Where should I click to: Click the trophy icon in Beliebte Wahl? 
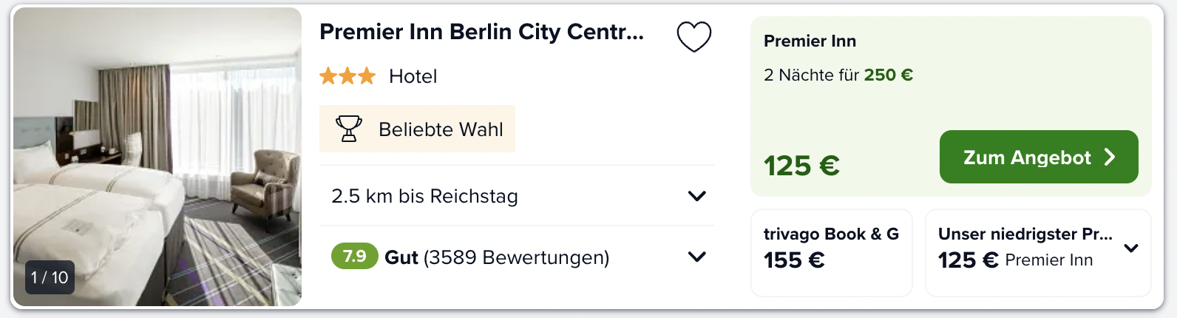pos(349,129)
